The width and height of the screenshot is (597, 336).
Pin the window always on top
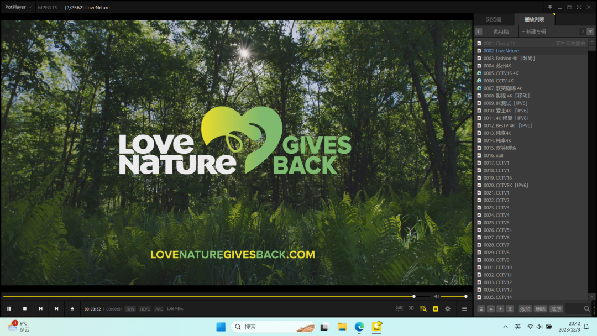tap(550, 7)
